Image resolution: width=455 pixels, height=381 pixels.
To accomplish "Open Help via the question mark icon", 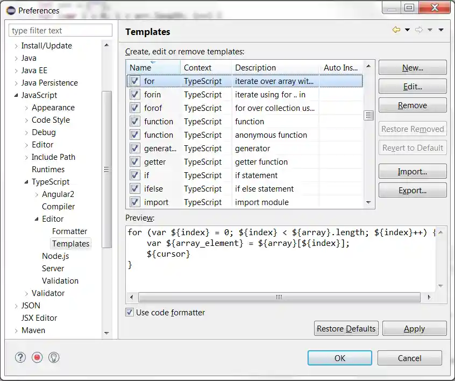I will (x=20, y=357).
